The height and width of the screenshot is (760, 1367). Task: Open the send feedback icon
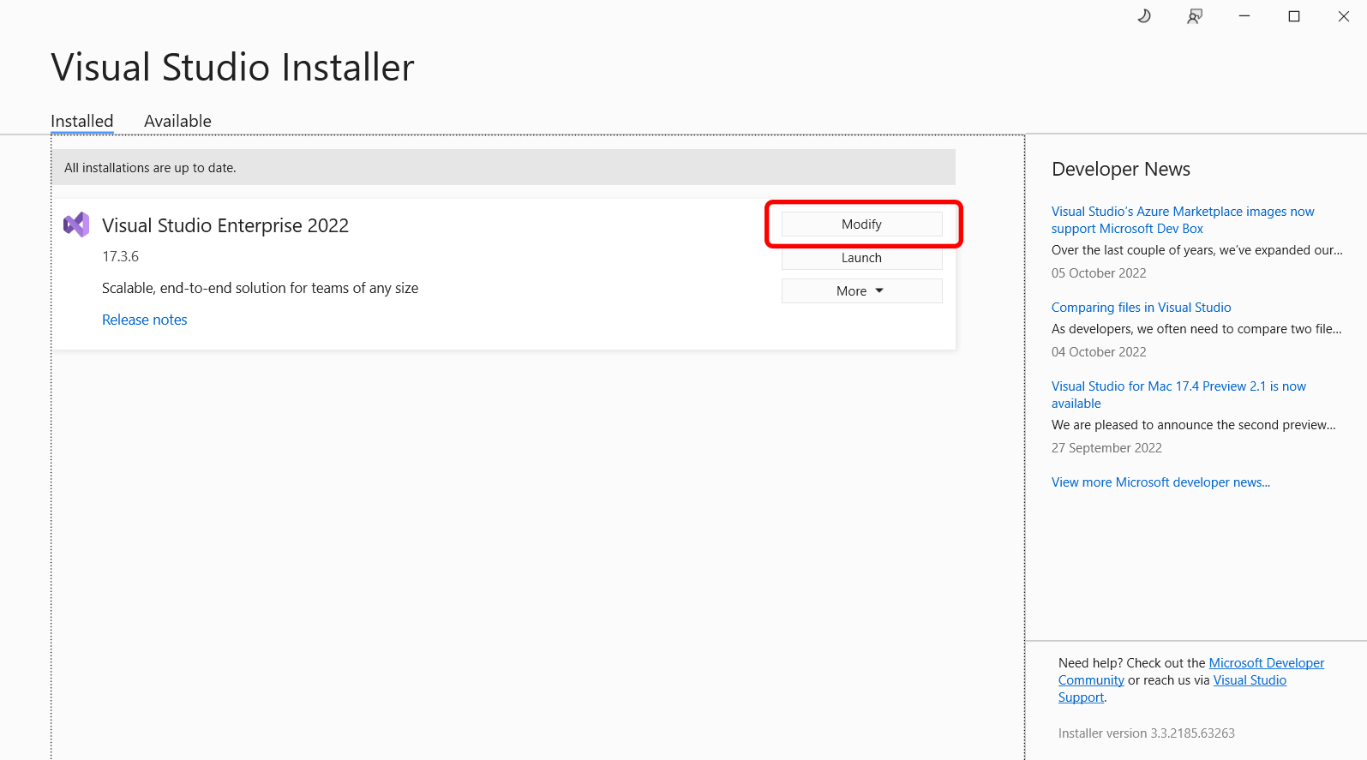tap(1194, 16)
